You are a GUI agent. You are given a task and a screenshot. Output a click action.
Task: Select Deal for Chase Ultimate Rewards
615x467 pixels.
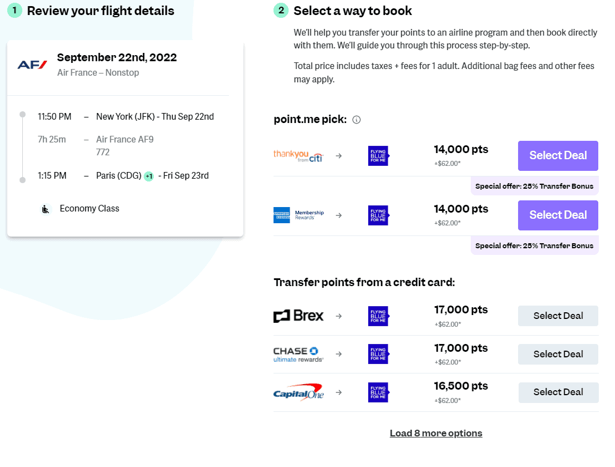coord(558,354)
